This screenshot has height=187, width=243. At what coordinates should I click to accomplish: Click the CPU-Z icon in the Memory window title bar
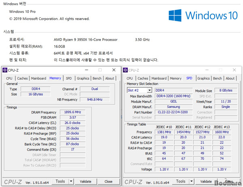(x=5, y=70)
